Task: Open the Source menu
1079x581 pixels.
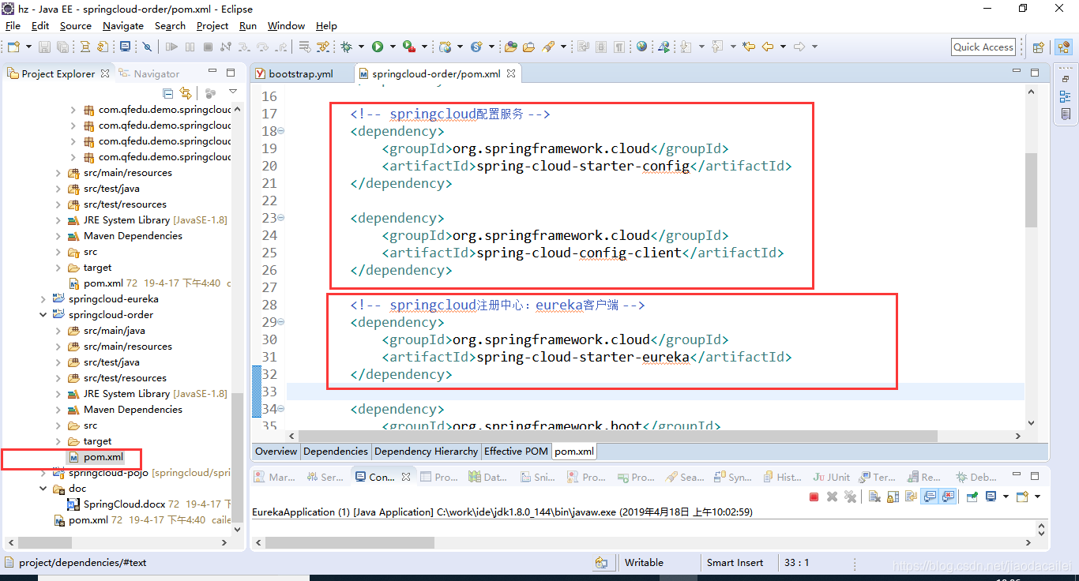Action: [x=76, y=25]
